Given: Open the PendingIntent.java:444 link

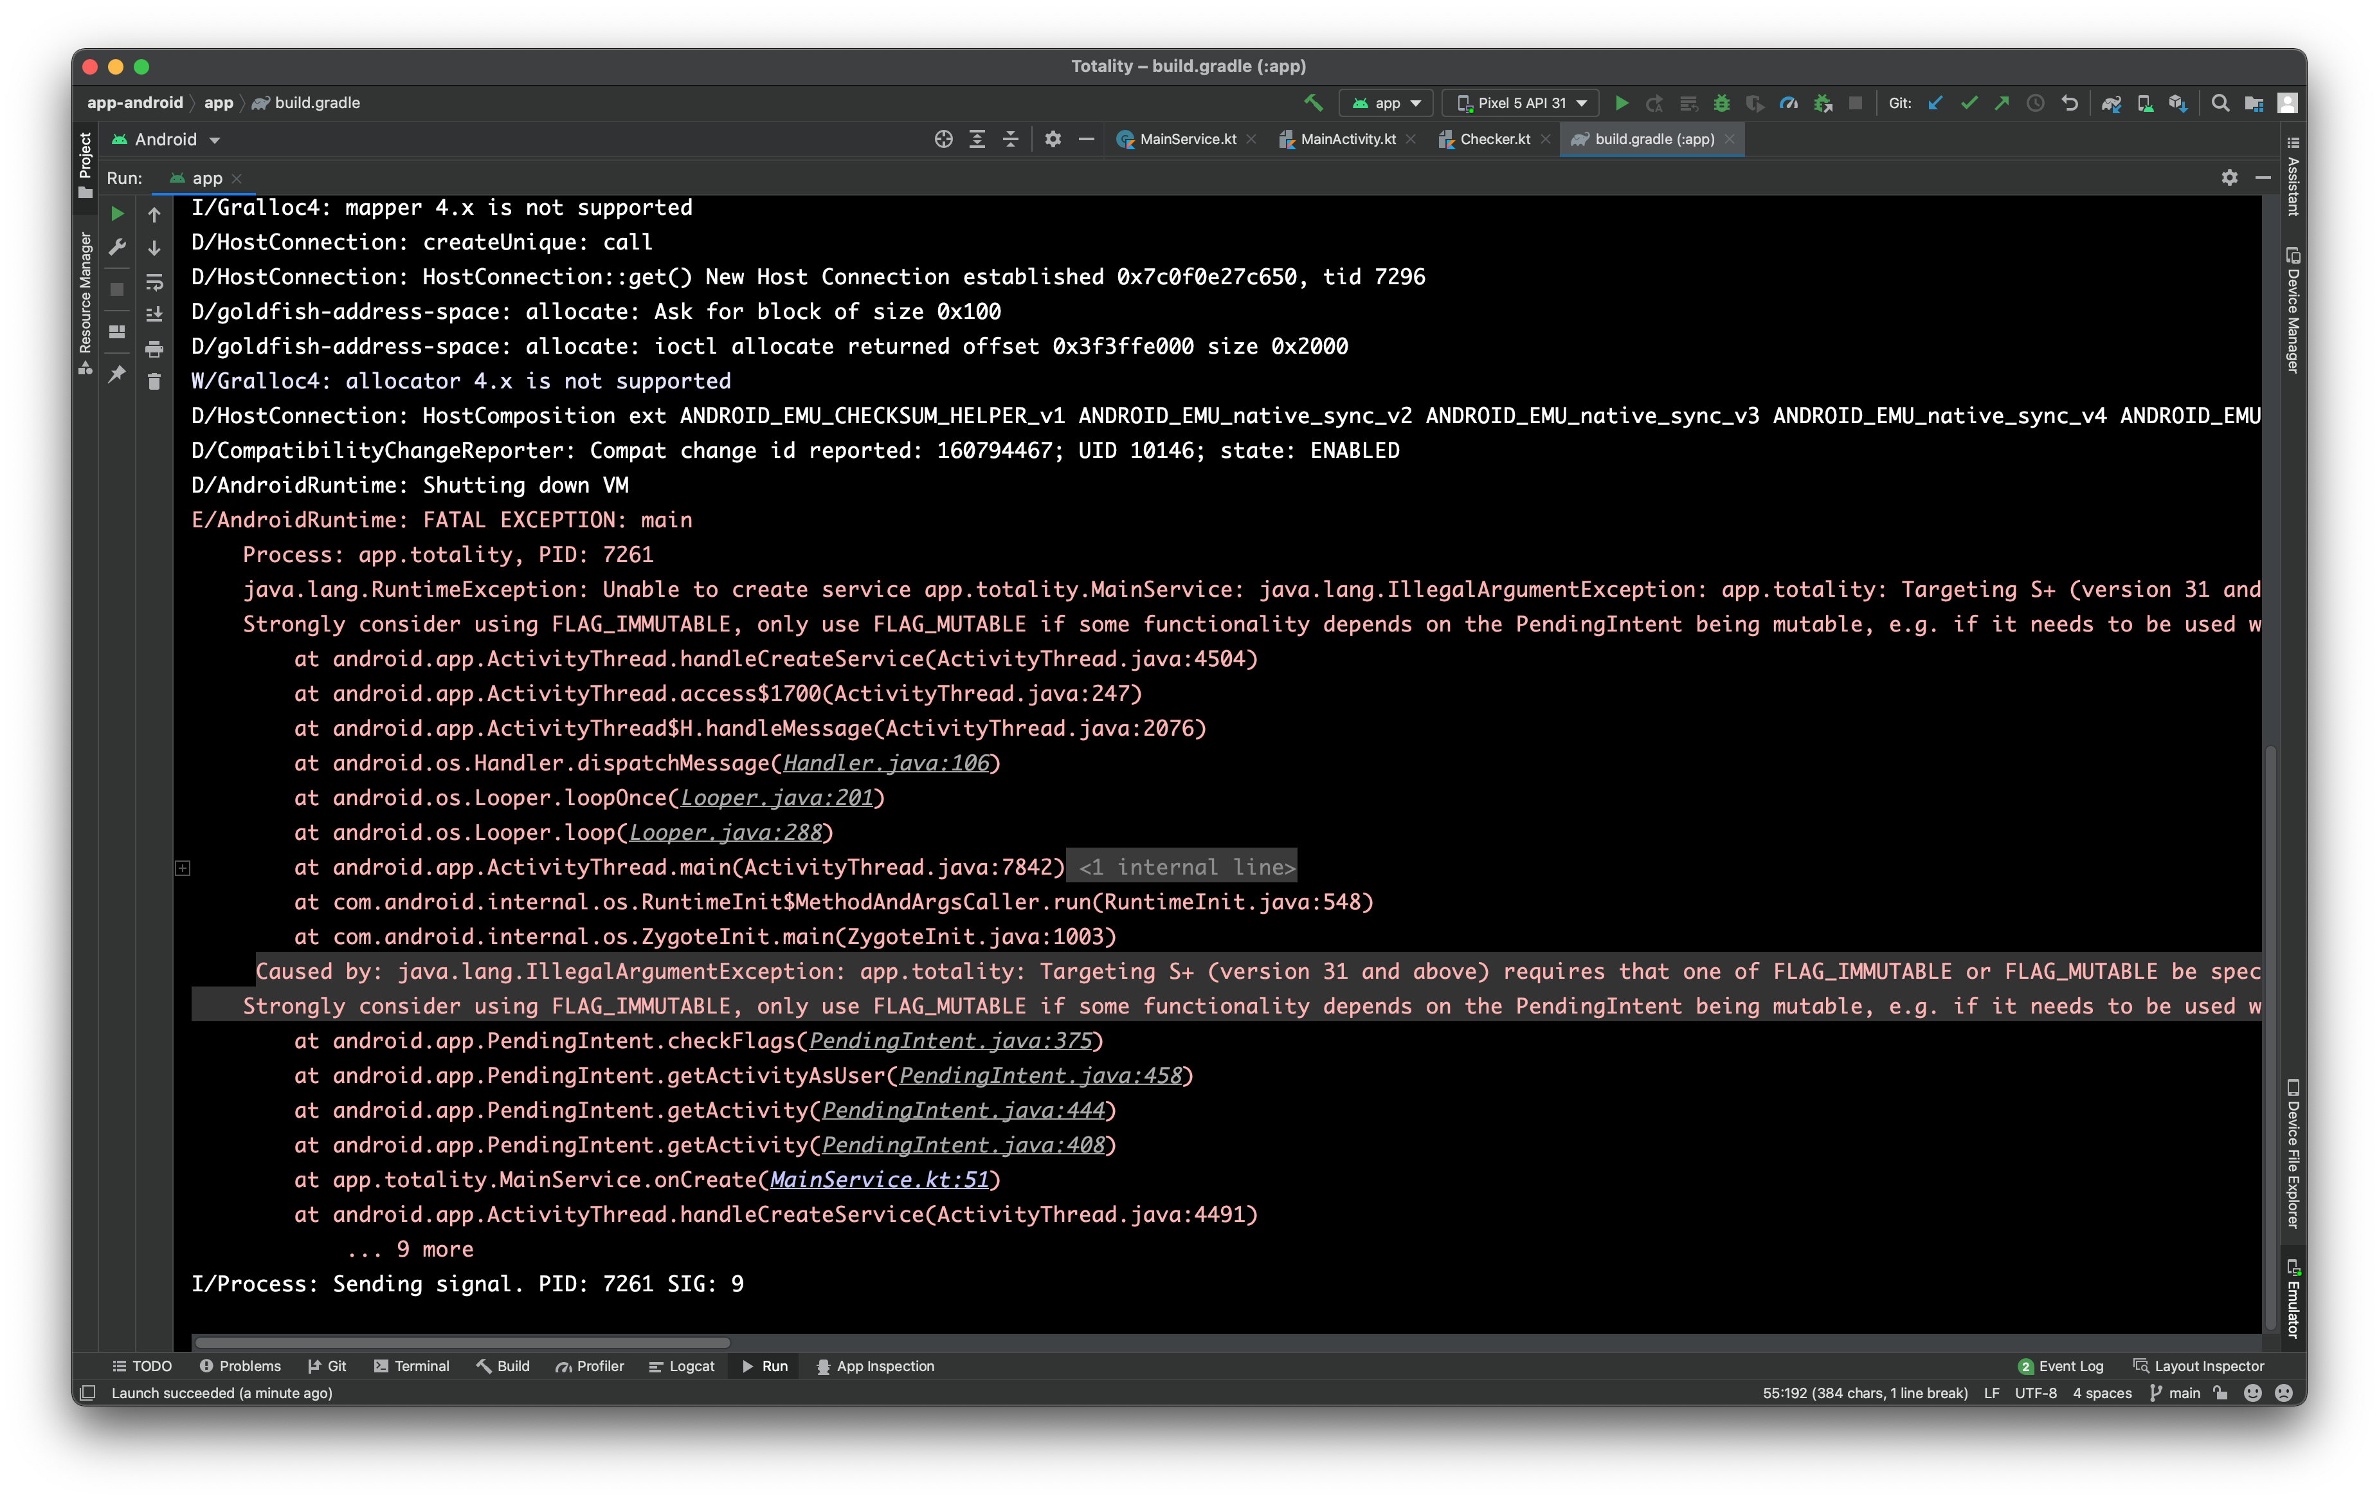Looking at the screenshot, I should (963, 1110).
